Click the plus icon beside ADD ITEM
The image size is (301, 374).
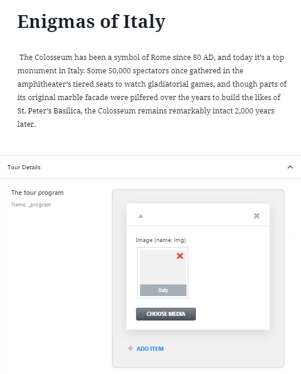tap(130, 348)
